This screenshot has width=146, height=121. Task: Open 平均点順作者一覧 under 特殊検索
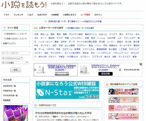pos(10,96)
